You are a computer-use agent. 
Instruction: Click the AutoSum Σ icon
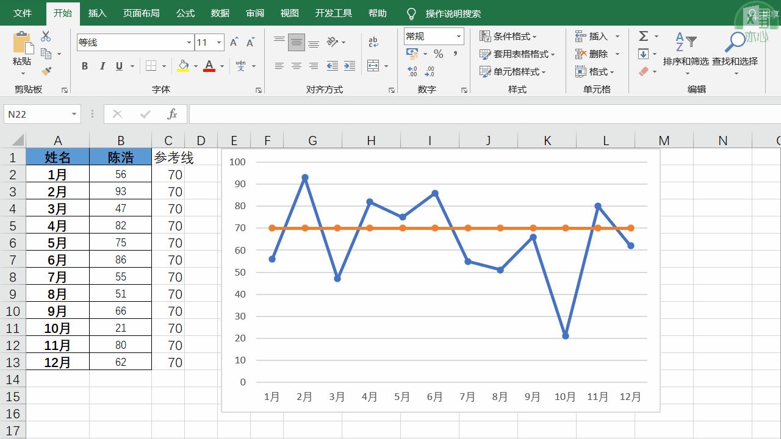click(x=642, y=36)
